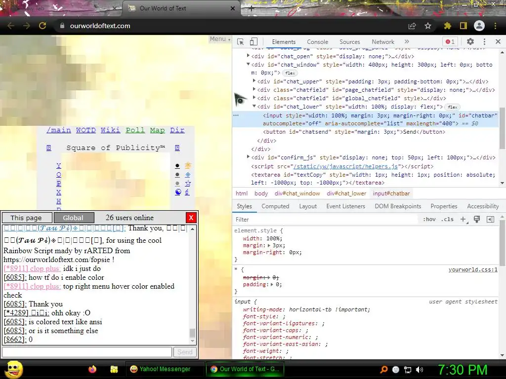Close the chat window with red X
The width and height of the screenshot is (506, 379).
(191, 218)
